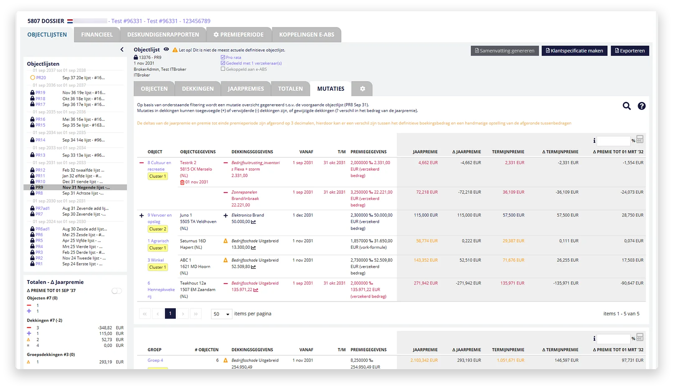This screenshot has height=390, width=674.
Task: Open the Jaarpremies tab
Action: (x=246, y=89)
